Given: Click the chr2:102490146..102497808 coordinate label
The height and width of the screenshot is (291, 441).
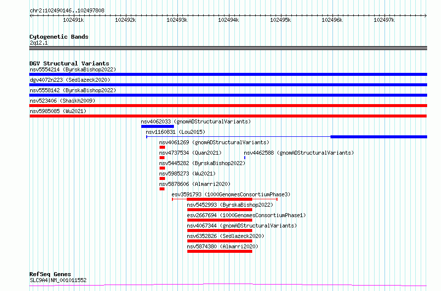Looking at the screenshot, I should 67,11.
